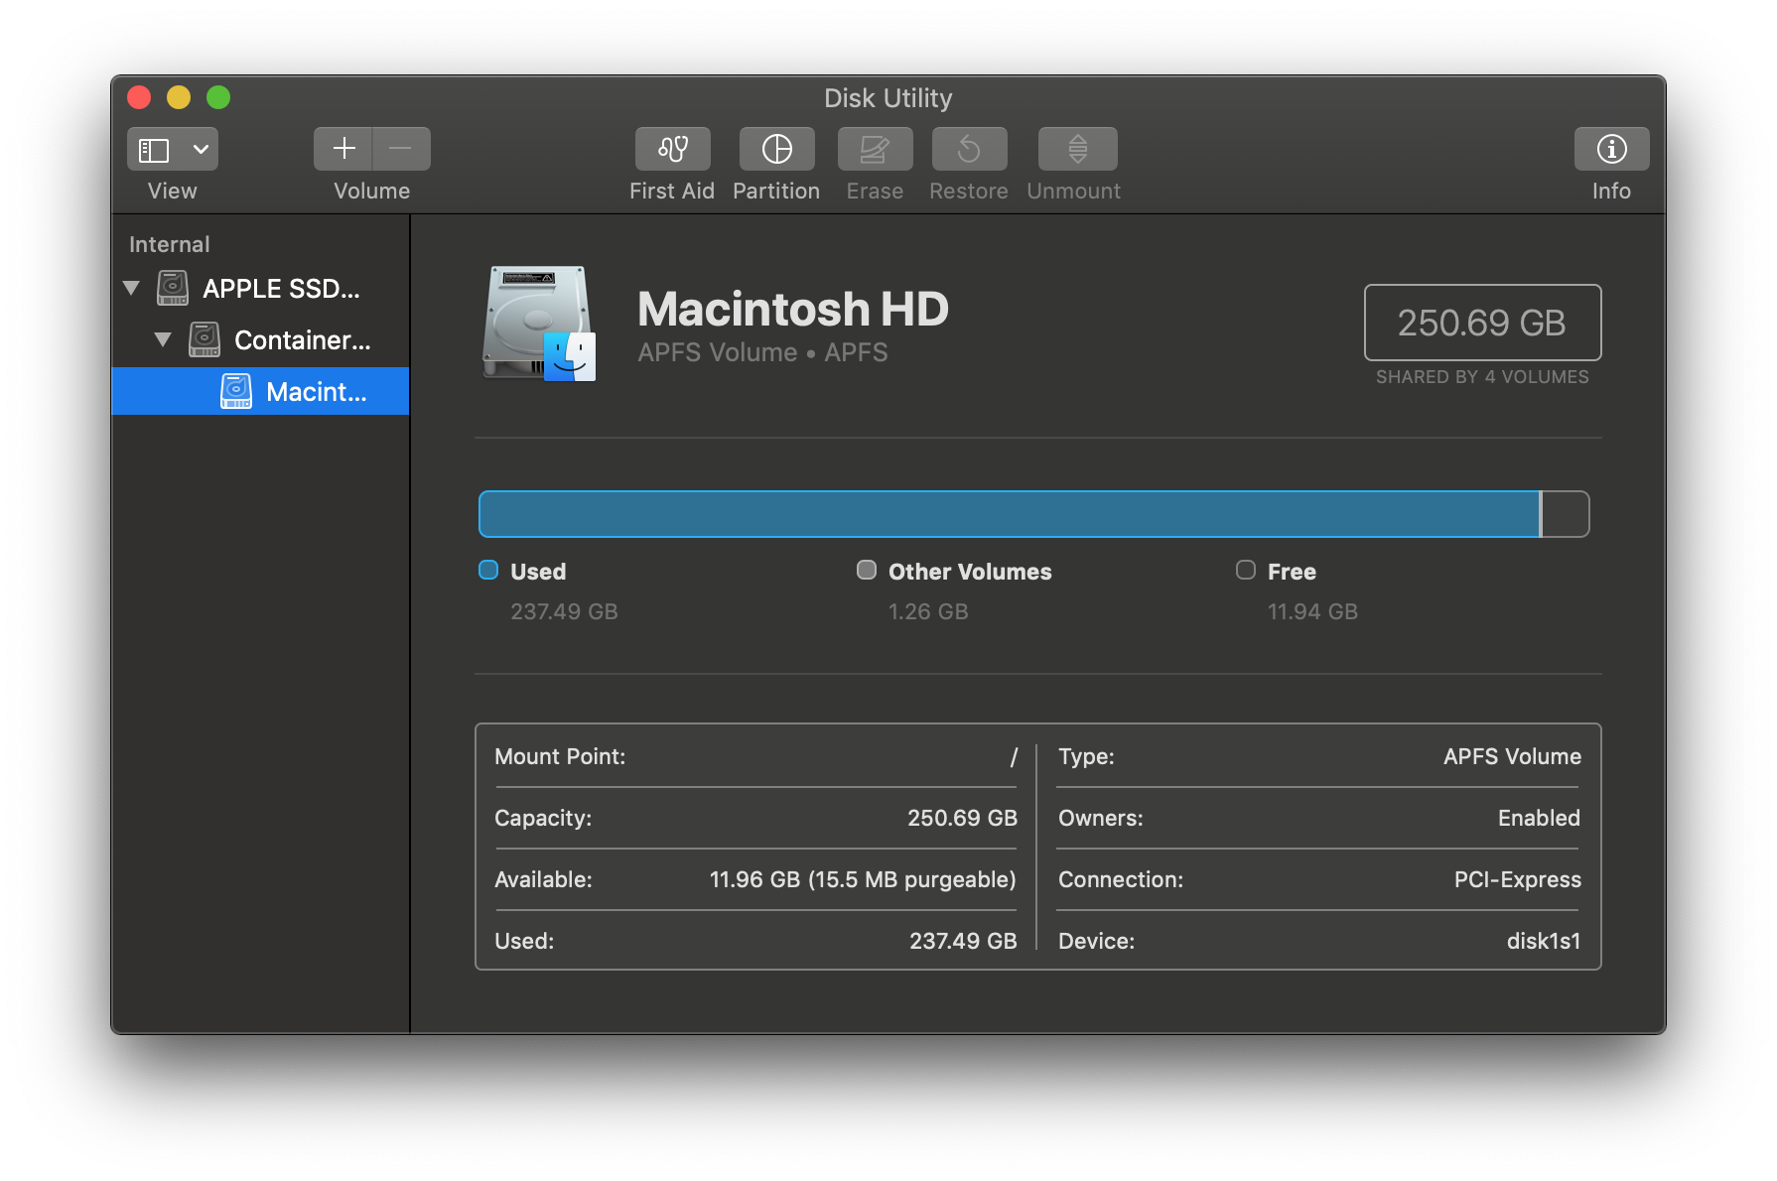This screenshot has height=1181, width=1777.
Task: Click the APFS Volume type value
Action: 1512,757
